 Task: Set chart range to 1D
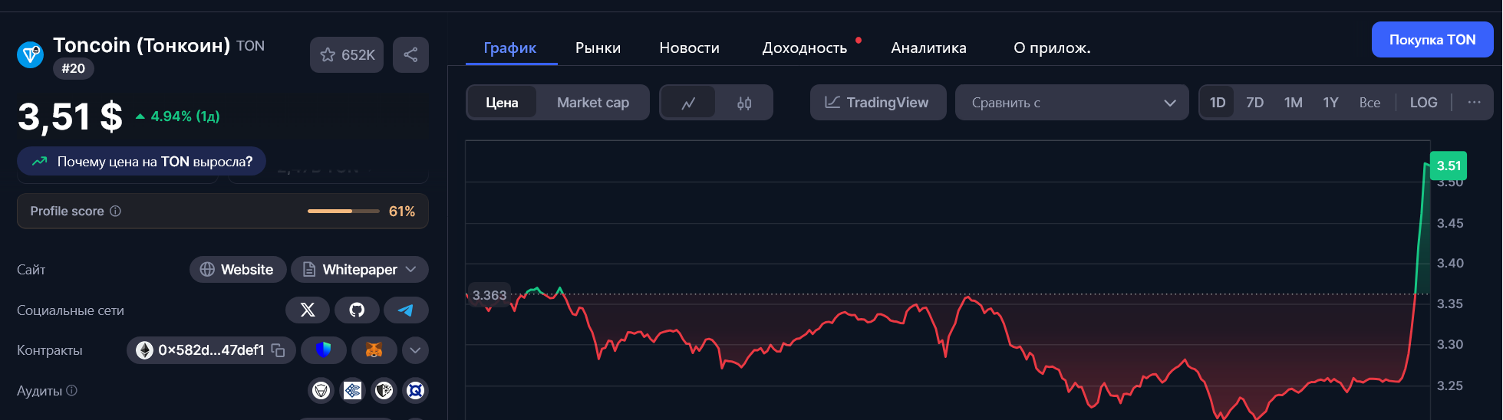pyautogui.click(x=1218, y=103)
